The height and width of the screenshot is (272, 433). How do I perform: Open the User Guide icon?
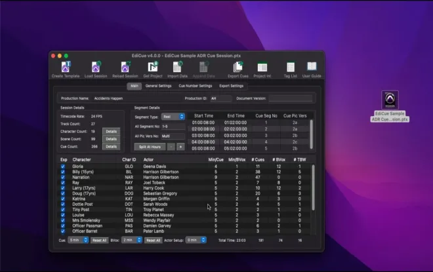tap(312, 69)
